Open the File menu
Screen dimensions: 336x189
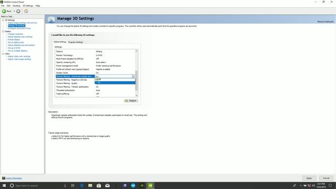point(3,6)
